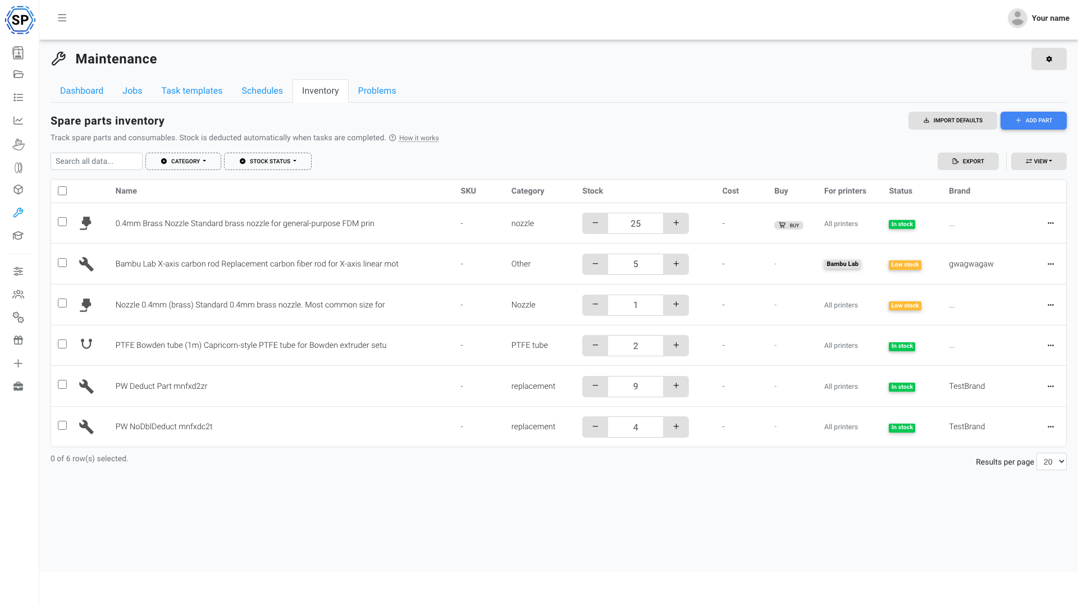The width and height of the screenshot is (1078, 606).
Task: Toggle the select-all checkbox in table header
Action: pyautogui.click(x=62, y=191)
